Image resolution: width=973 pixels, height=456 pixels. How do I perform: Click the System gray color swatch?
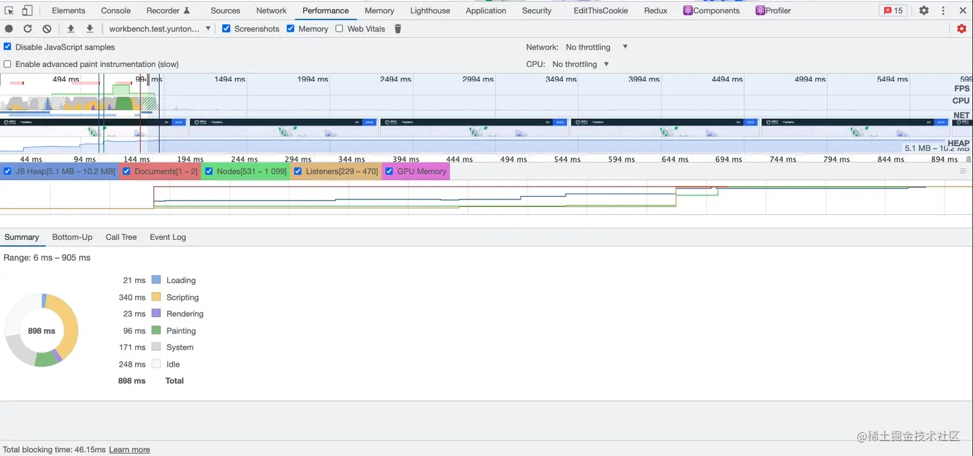(x=156, y=347)
